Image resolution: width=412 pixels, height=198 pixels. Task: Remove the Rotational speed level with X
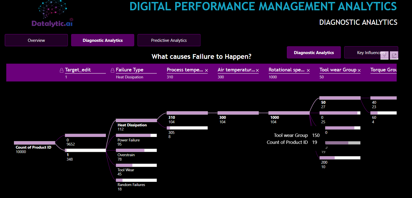(x=308, y=71)
